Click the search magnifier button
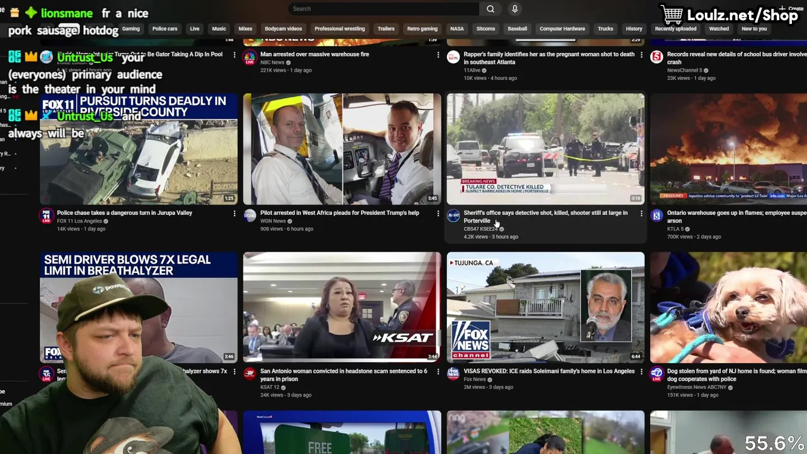 click(490, 9)
